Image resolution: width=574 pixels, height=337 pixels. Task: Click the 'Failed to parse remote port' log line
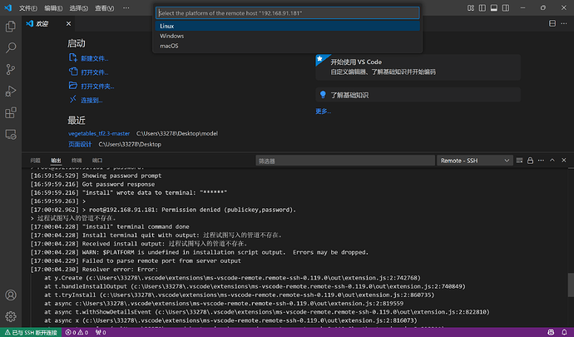click(136, 260)
